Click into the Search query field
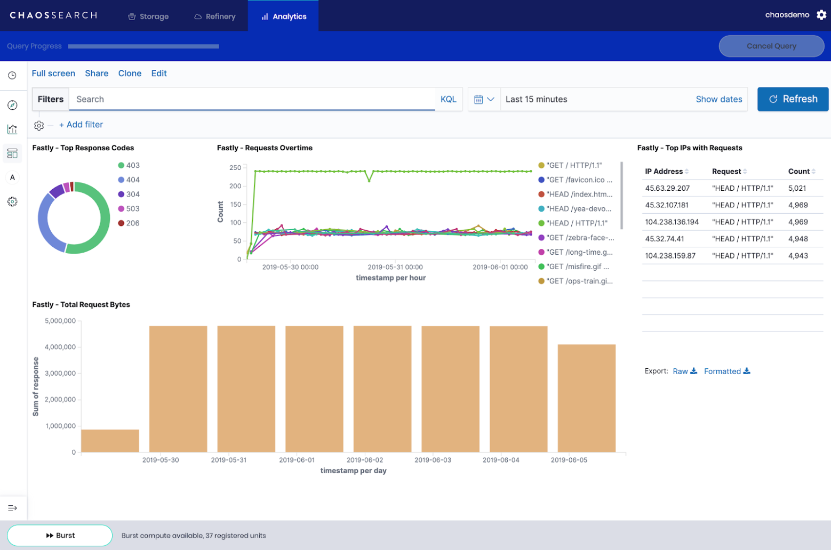Viewport: 831px width, 550px height. (x=252, y=99)
